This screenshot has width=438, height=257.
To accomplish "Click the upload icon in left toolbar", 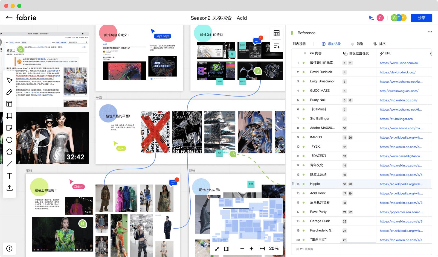I will tap(9, 188).
